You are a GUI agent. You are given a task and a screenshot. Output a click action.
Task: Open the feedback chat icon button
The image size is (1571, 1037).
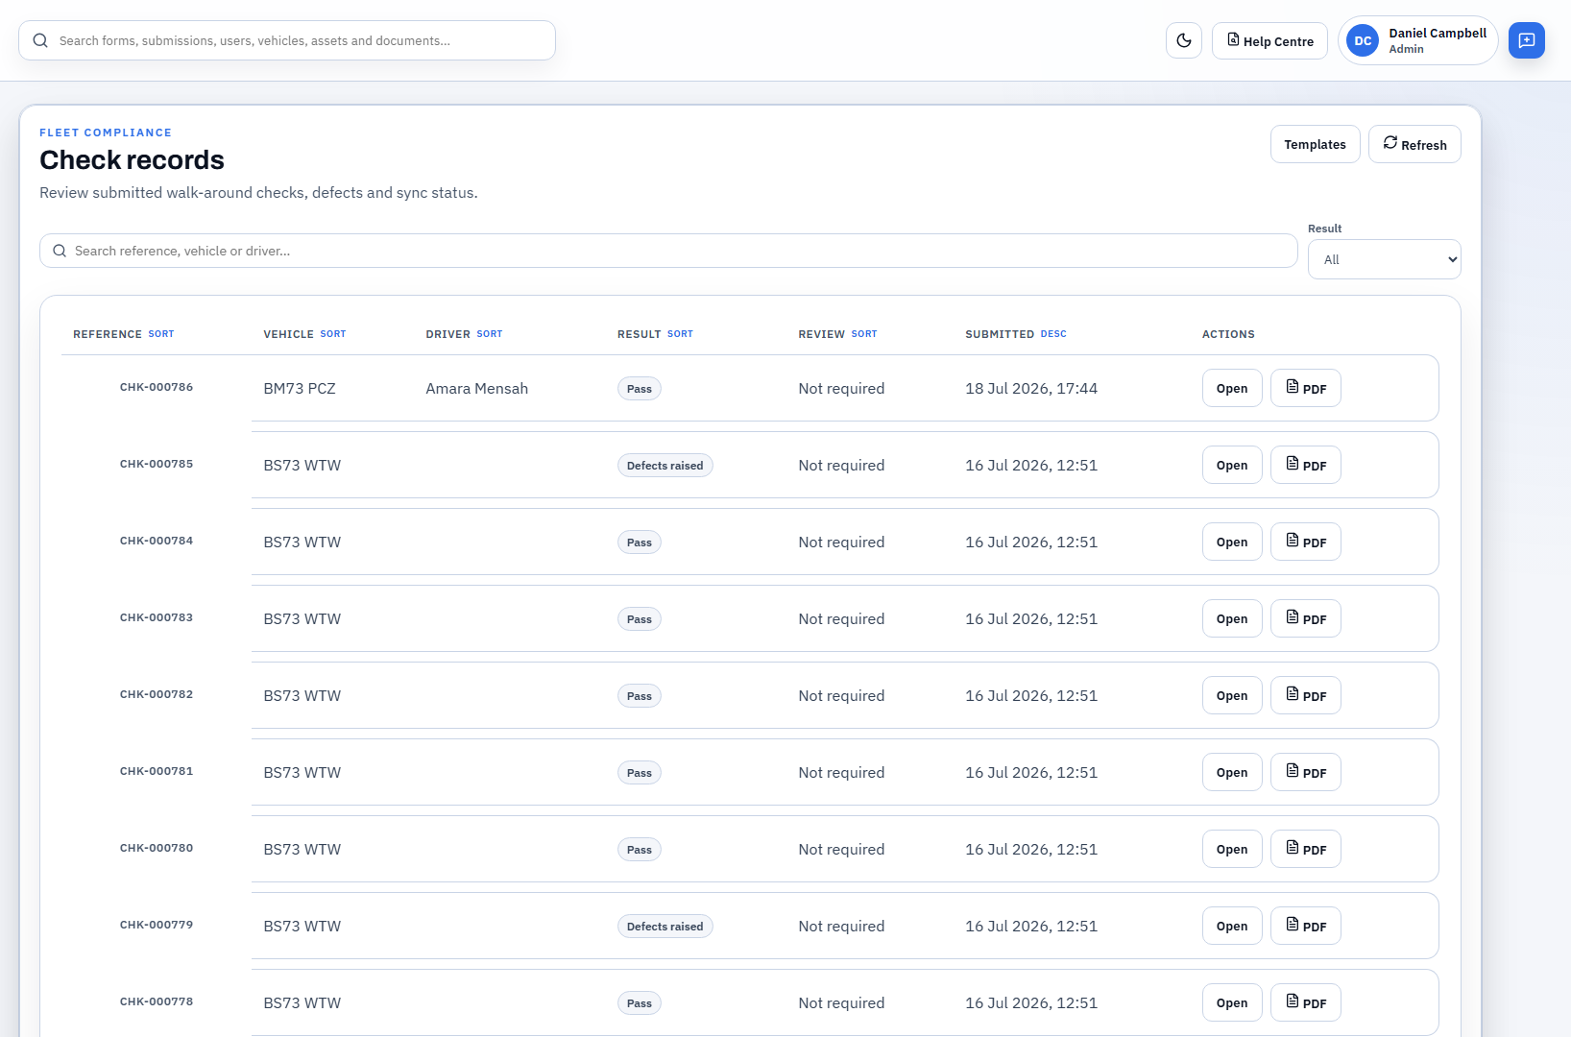click(x=1526, y=40)
